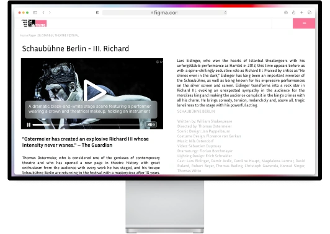
Task: Click the privacy shield icon
Action: click(x=97, y=12)
